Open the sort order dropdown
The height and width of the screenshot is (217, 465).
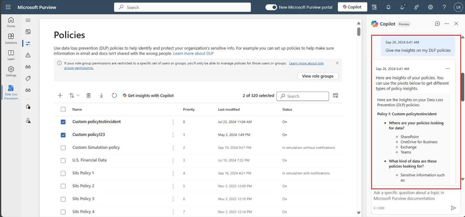pyautogui.click(x=75, y=95)
